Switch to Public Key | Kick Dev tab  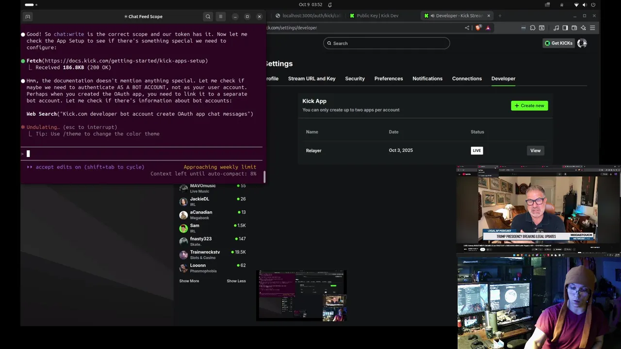click(377, 16)
